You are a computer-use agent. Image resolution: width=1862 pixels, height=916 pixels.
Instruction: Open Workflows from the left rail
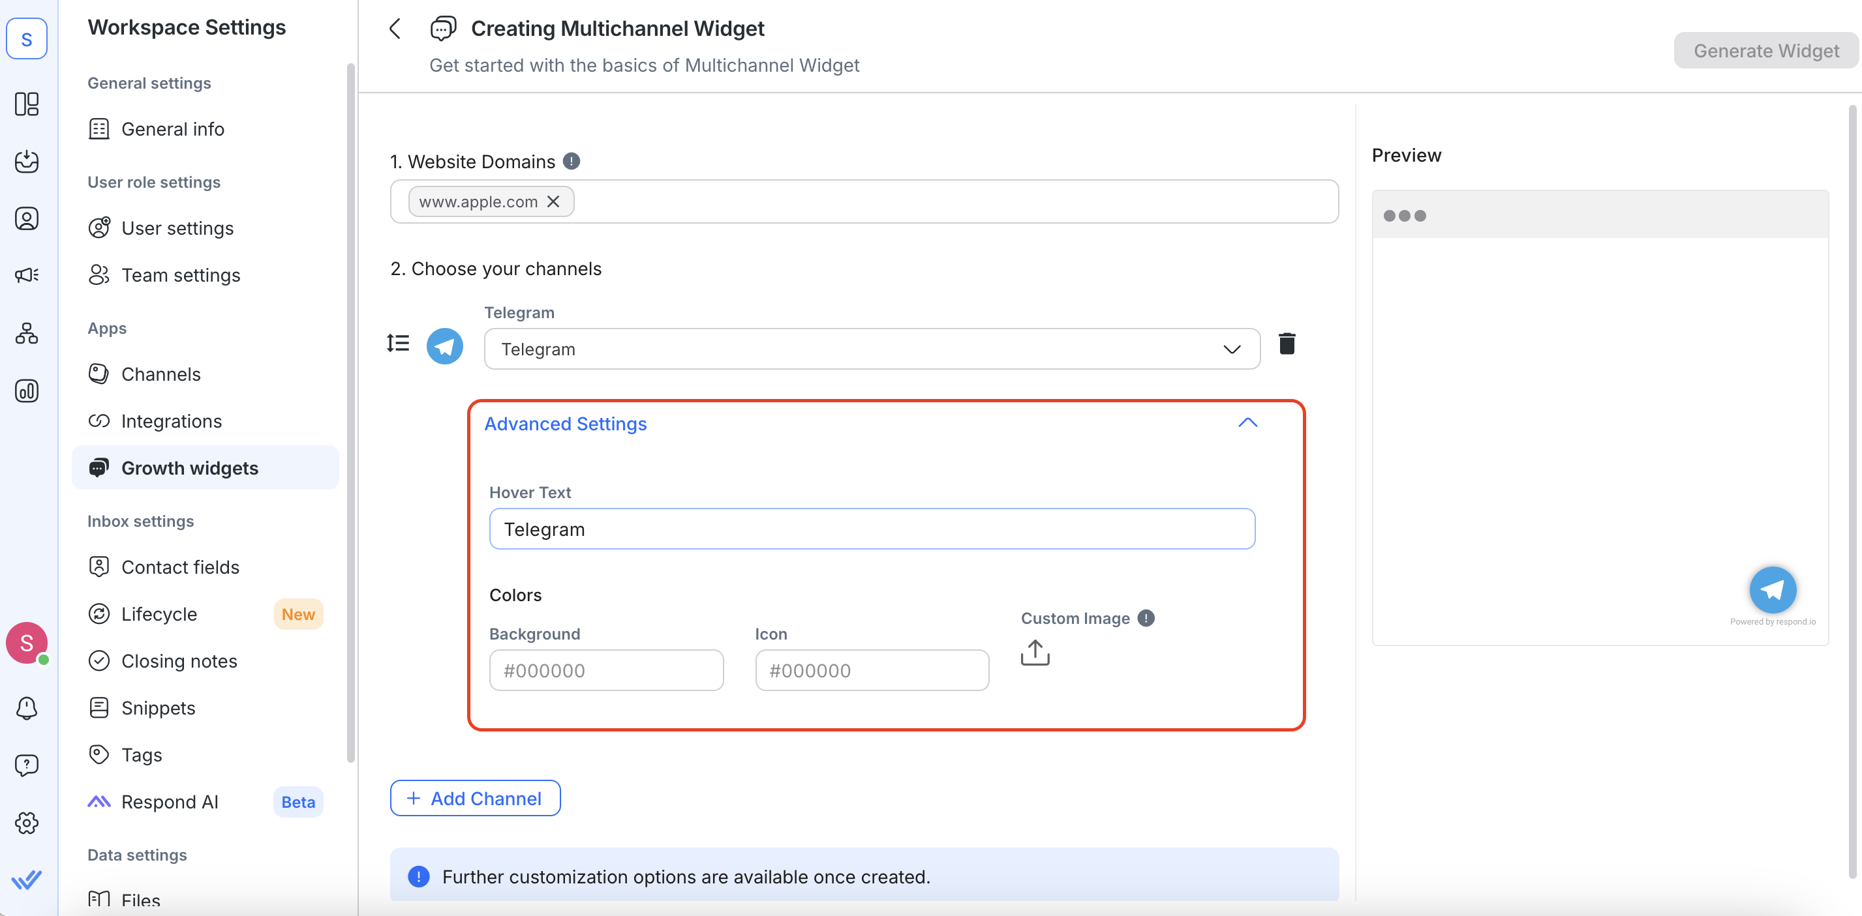point(27,333)
